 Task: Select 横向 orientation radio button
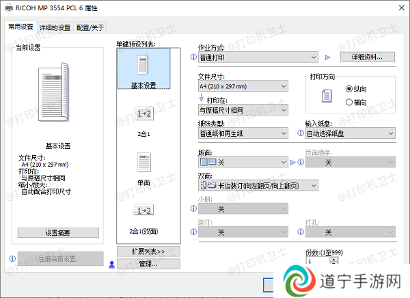point(348,103)
